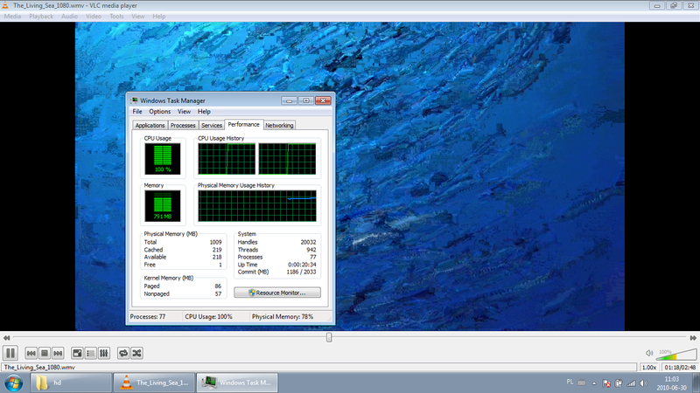Select the Performance tab
The image size is (700, 393).
(x=244, y=125)
